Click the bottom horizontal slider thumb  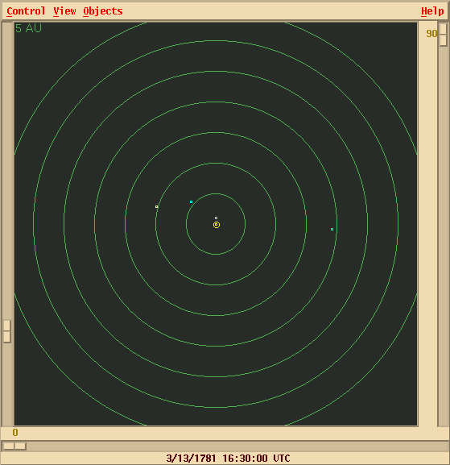pos(14,446)
